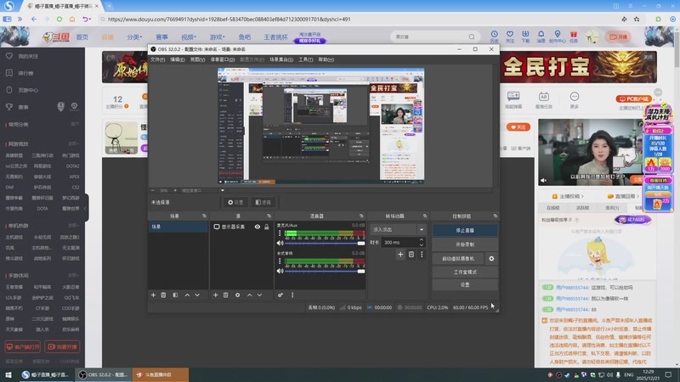
Task: Click the virtual camera settings gear
Action: 491,258
